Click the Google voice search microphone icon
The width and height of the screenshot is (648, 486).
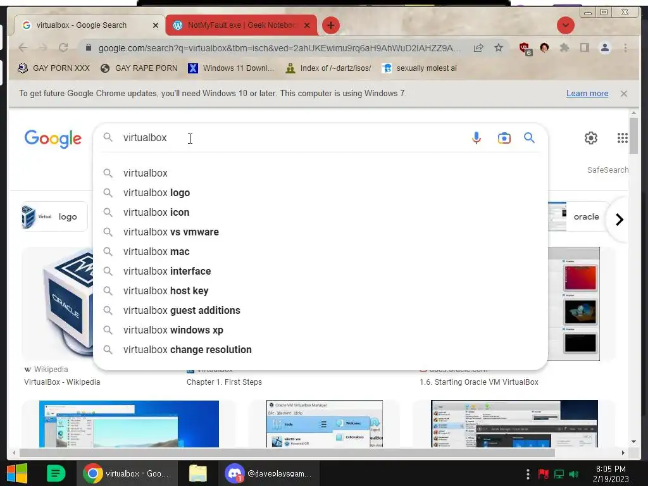click(x=476, y=137)
